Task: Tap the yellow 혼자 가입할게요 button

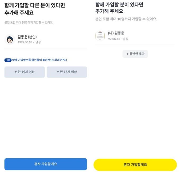Action: click(x=135, y=165)
